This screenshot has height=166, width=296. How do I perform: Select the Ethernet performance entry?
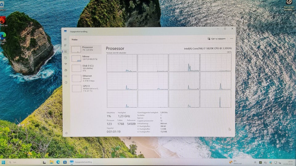86,78
